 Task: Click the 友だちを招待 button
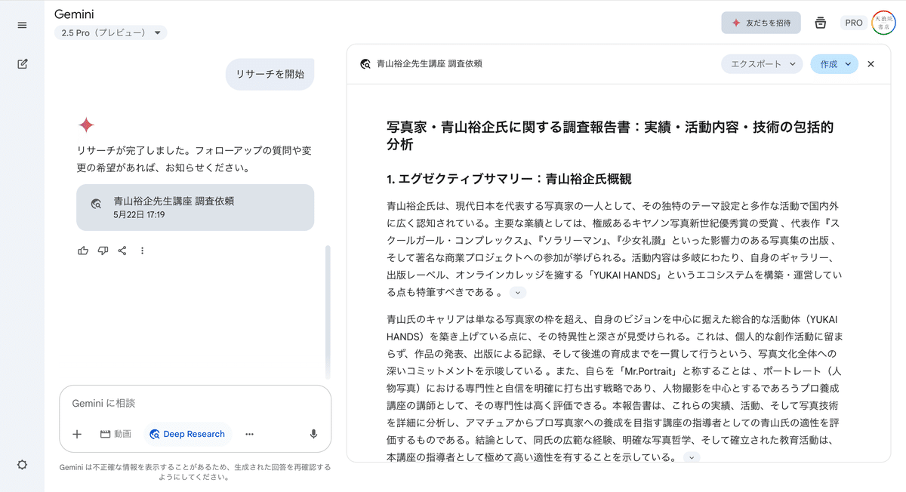(x=761, y=23)
